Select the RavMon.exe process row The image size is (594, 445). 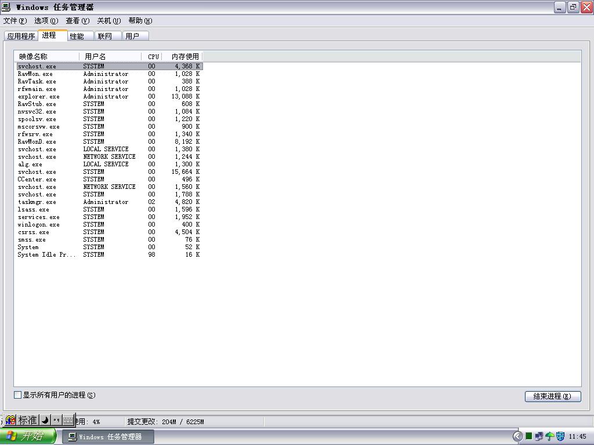click(109, 74)
